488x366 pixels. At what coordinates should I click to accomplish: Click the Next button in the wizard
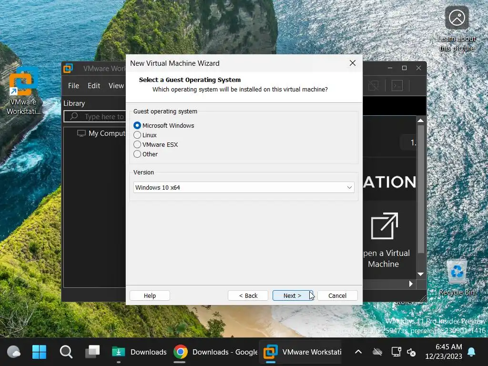[293, 295]
